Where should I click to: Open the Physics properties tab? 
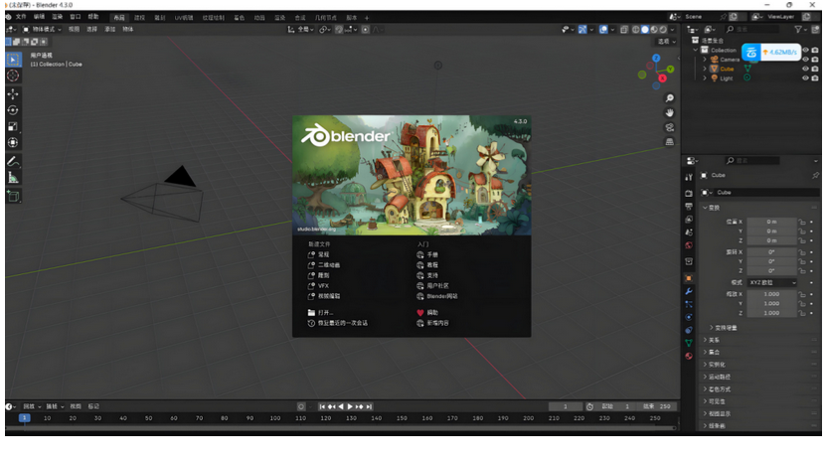point(689,317)
